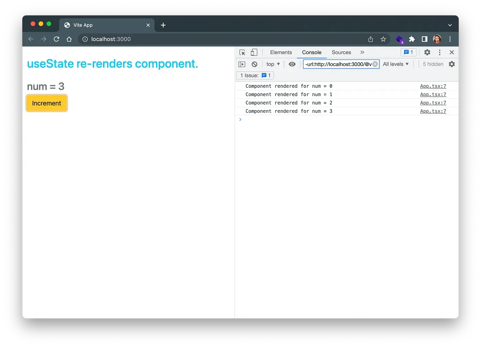Image resolution: width=481 pixels, height=348 pixels.
Task: Open the purple extension with badge 4
Action: 400,40
